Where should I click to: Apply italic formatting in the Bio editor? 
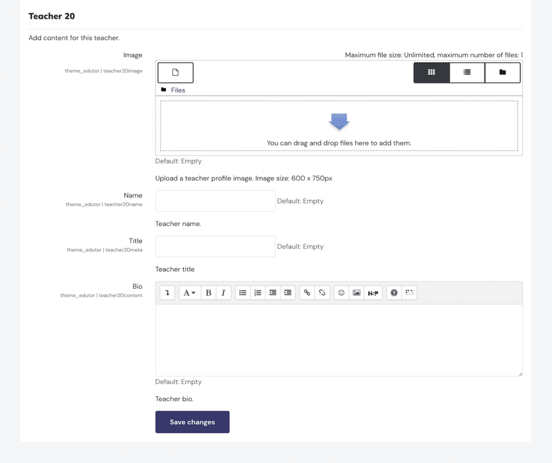[x=223, y=292]
